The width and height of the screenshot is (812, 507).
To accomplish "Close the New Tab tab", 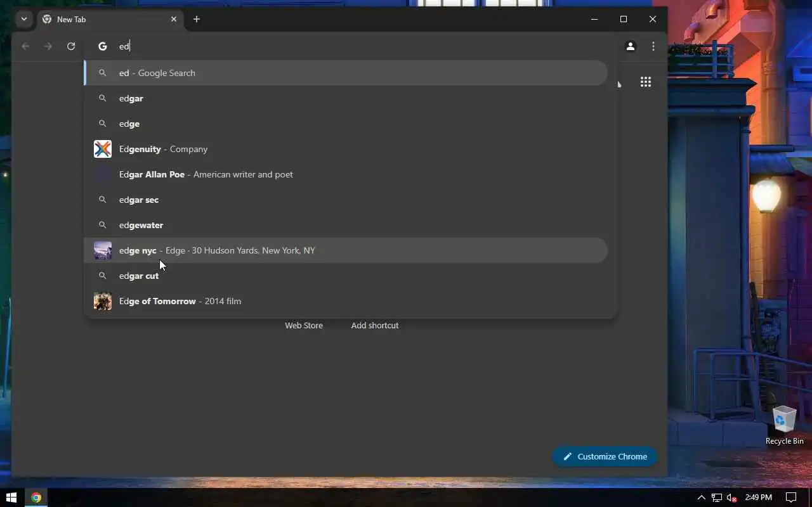I will 174,19.
